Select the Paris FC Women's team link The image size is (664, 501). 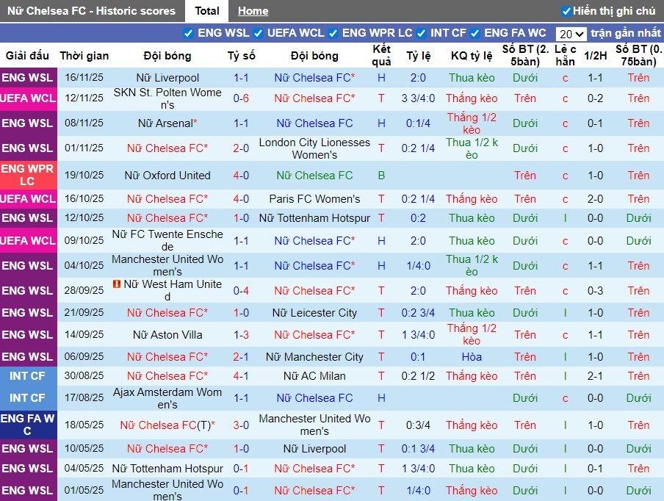[314, 199]
